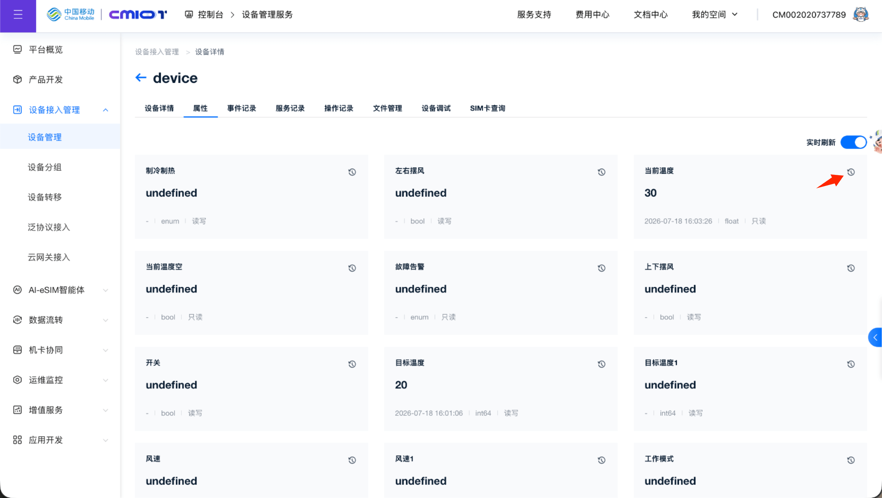Switch to the 设备调试 tab
Screen dimensions: 882x498
point(436,108)
